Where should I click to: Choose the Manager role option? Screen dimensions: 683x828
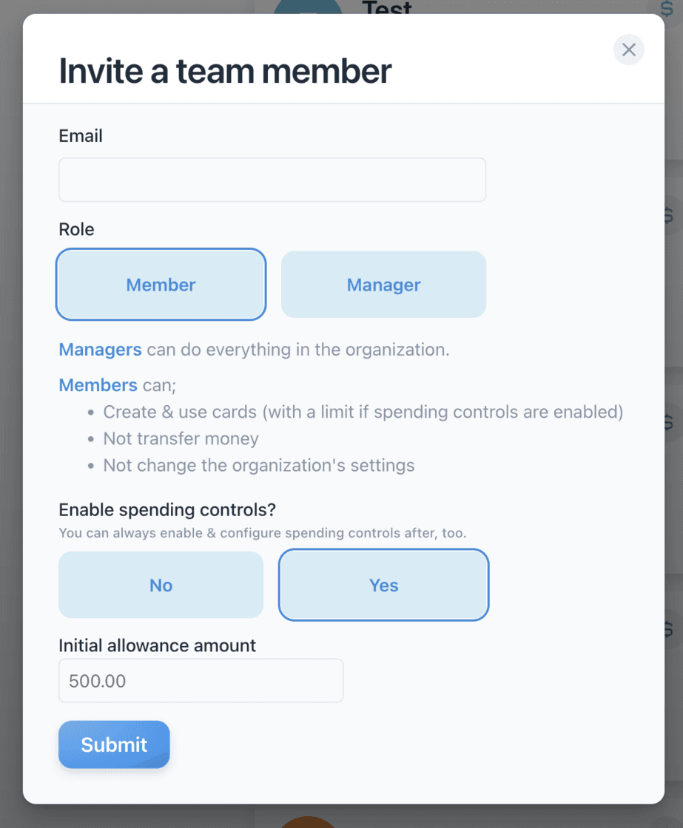tap(383, 285)
